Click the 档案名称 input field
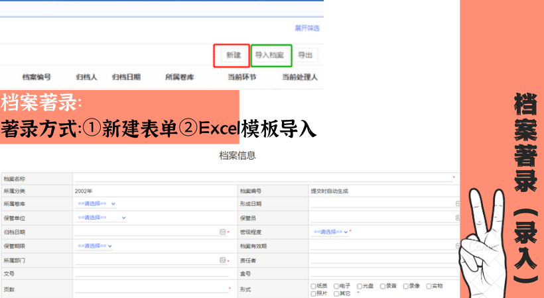The width and height of the screenshot is (544, 298). (x=263, y=179)
